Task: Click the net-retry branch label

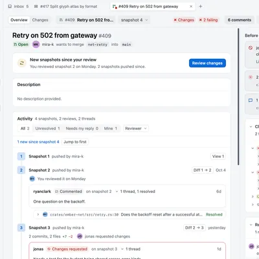Action: 98,45
